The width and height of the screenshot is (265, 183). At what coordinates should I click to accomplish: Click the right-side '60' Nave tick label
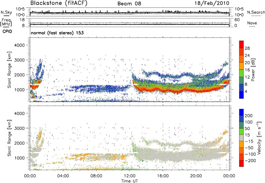[x=237, y=20]
